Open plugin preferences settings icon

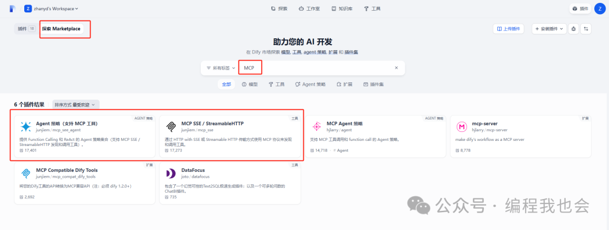tap(586, 29)
